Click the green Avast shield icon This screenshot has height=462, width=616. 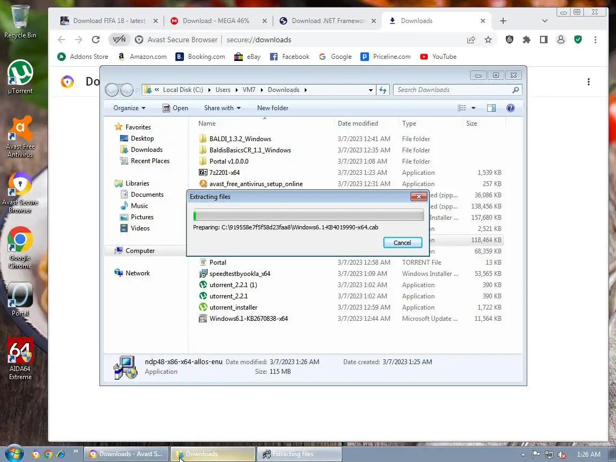(x=578, y=40)
